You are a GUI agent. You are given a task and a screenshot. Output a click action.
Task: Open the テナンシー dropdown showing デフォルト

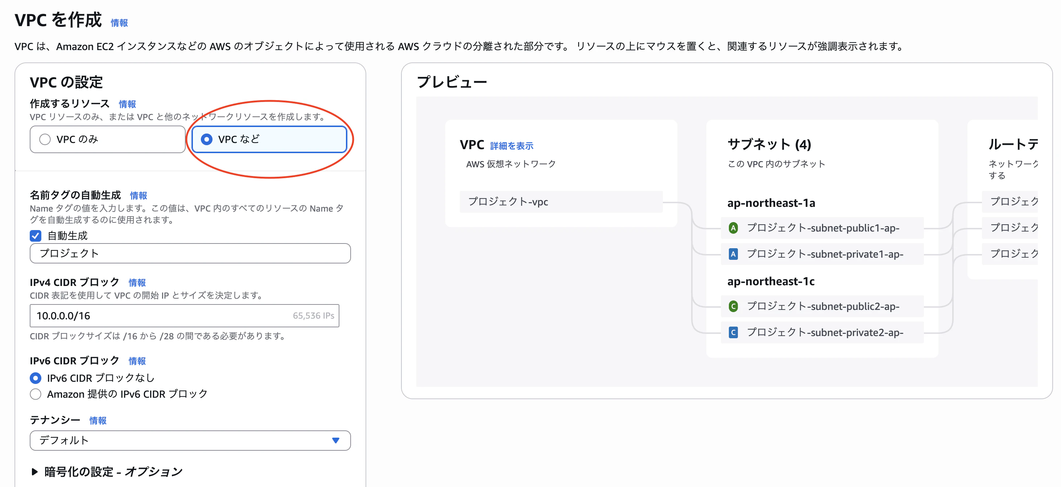point(190,441)
